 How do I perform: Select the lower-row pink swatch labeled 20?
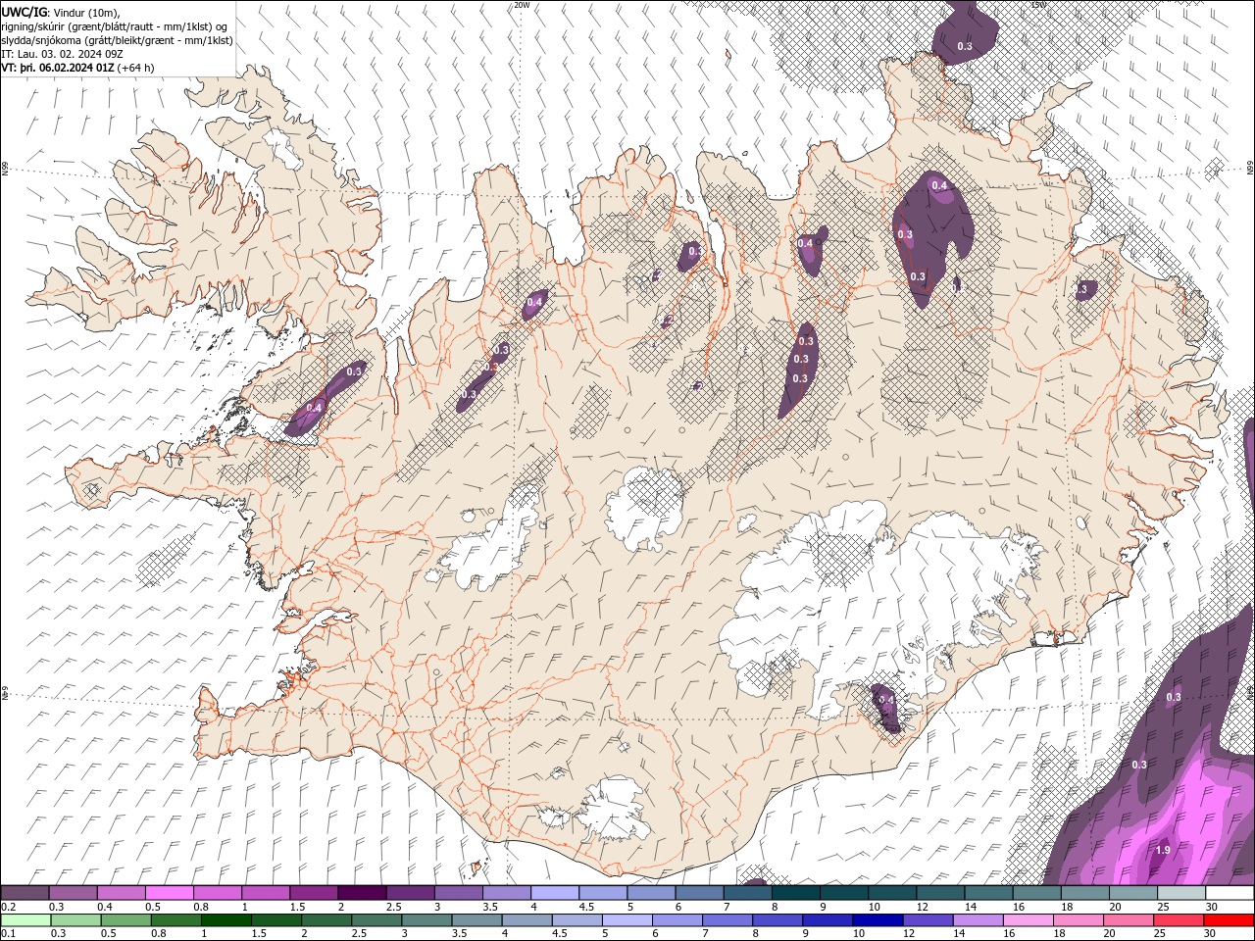point(1129,920)
